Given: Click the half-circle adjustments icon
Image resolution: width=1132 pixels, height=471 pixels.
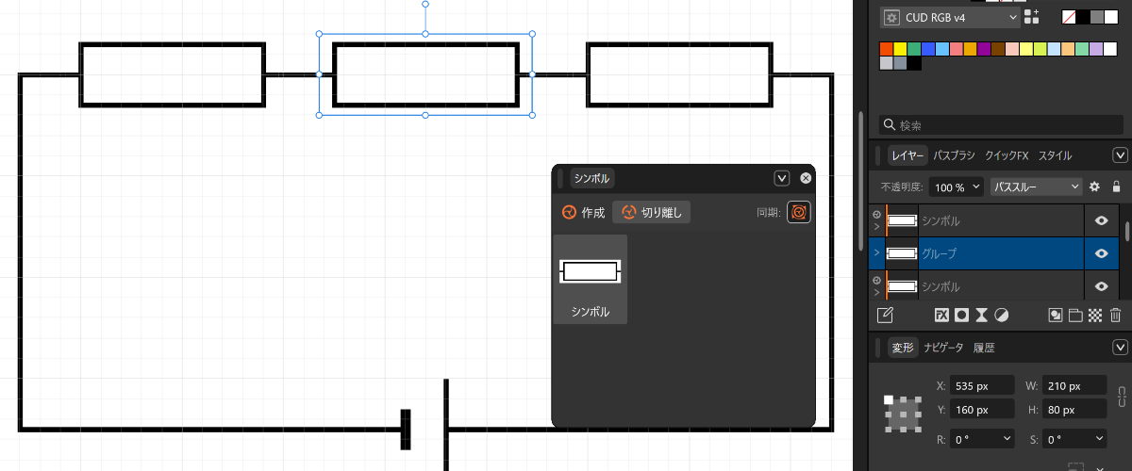Looking at the screenshot, I should pos(1001,316).
